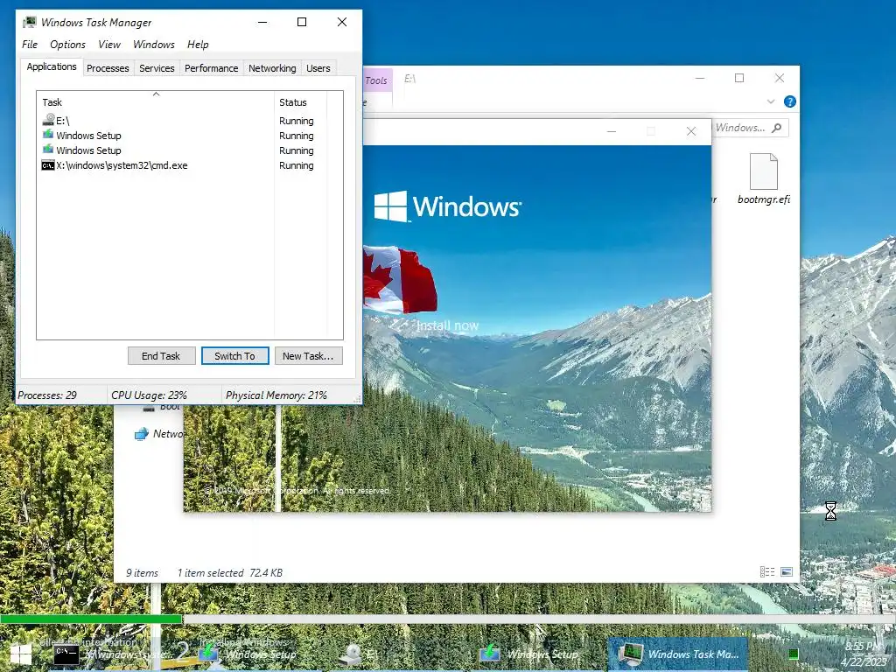Image resolution: width=896 pixels, height=672 pixels.
Task: Close the Windows Setup window
Action: click(x=691, y=132)
